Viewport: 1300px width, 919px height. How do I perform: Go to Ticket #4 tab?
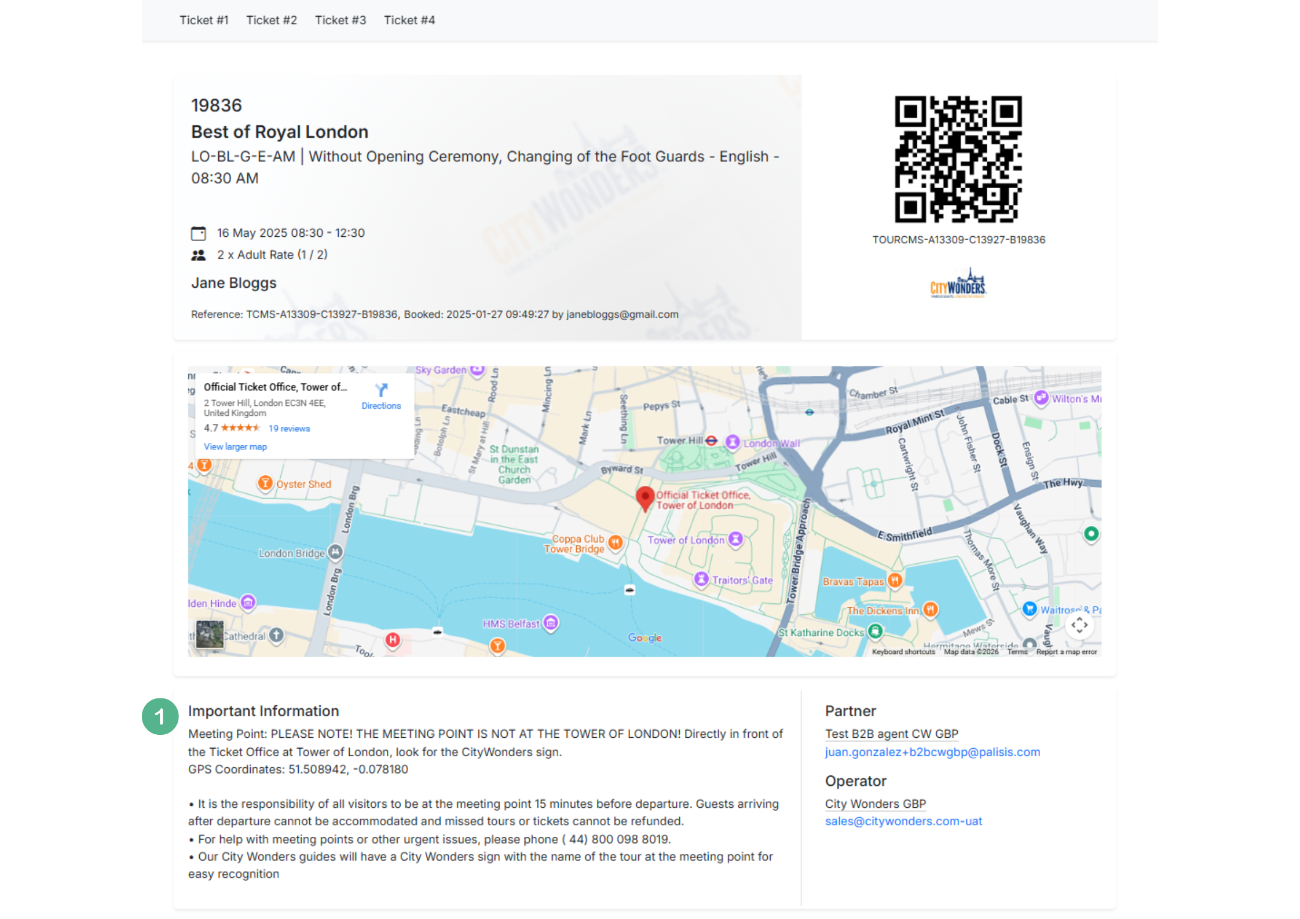coord(409,20)
